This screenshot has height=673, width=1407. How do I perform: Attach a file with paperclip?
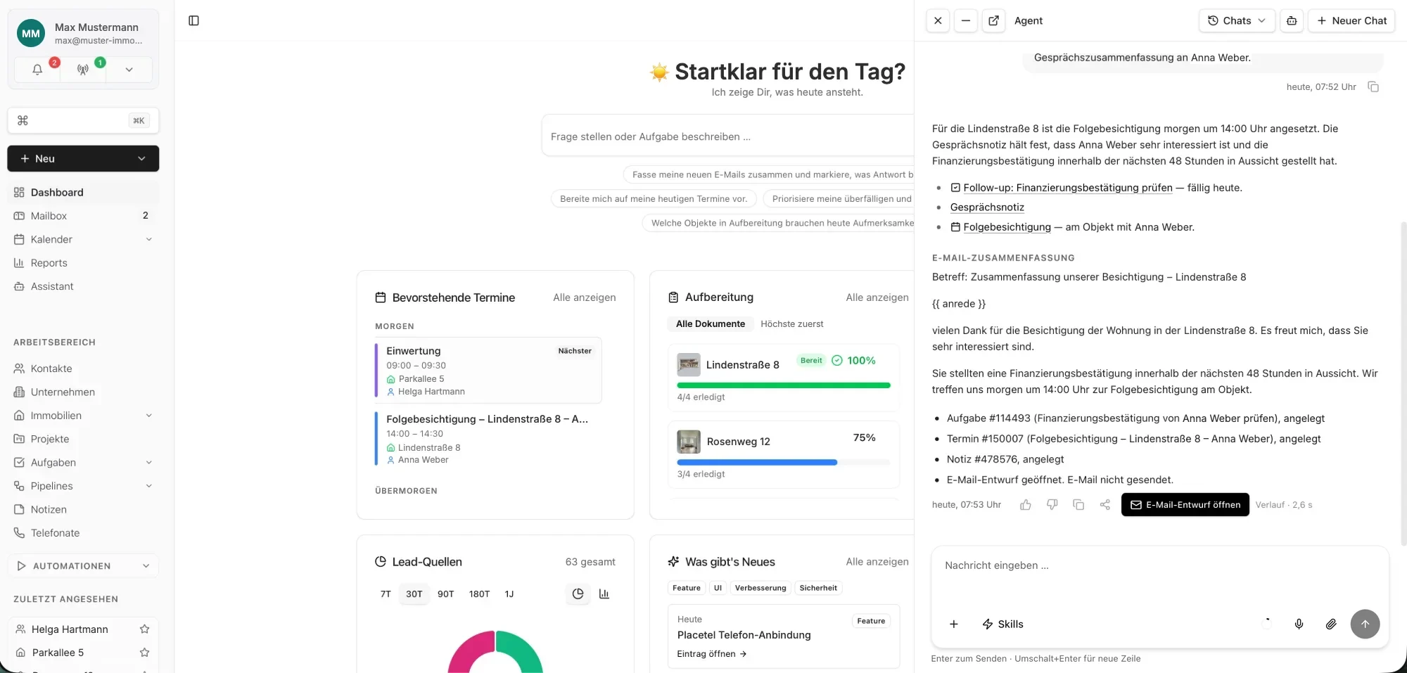1331,624
